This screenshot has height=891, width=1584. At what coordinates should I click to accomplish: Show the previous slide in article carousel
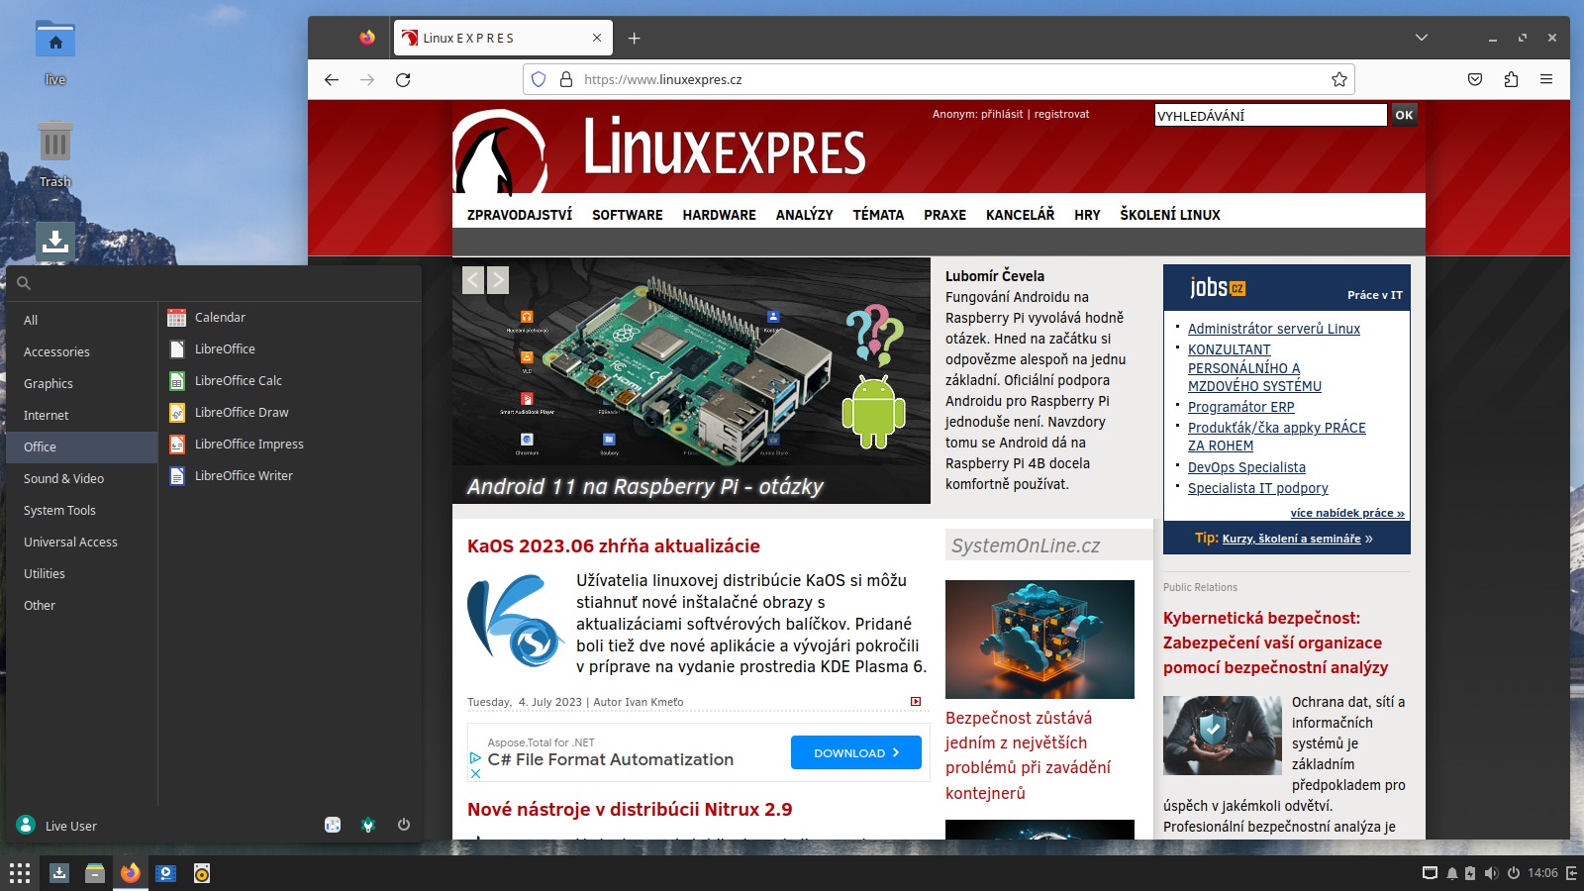click(x=473, y=280)
